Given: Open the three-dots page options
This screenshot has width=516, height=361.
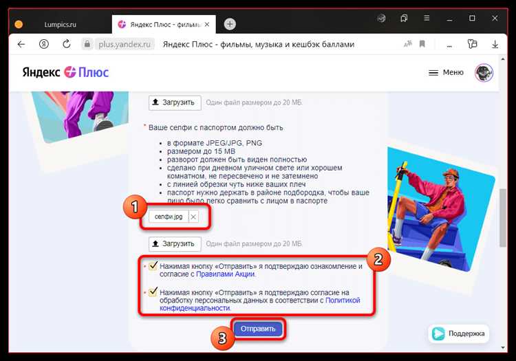Looking at the screenshot, I should [449, 46].
